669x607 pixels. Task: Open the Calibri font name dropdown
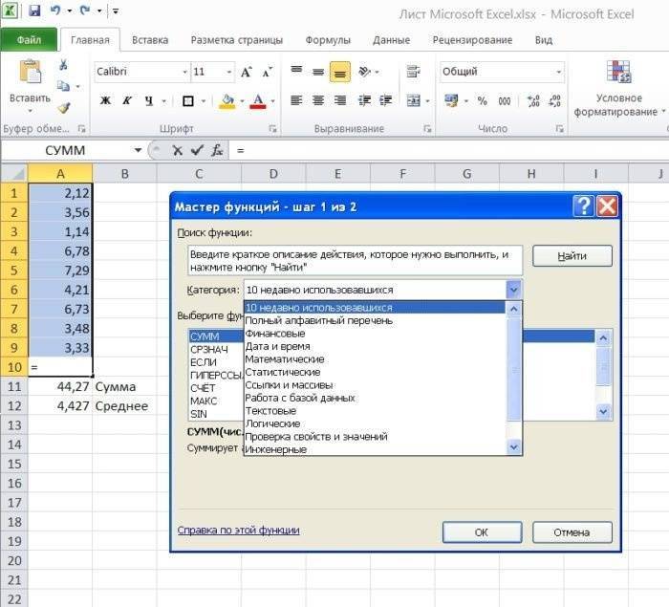coord(184,72)
